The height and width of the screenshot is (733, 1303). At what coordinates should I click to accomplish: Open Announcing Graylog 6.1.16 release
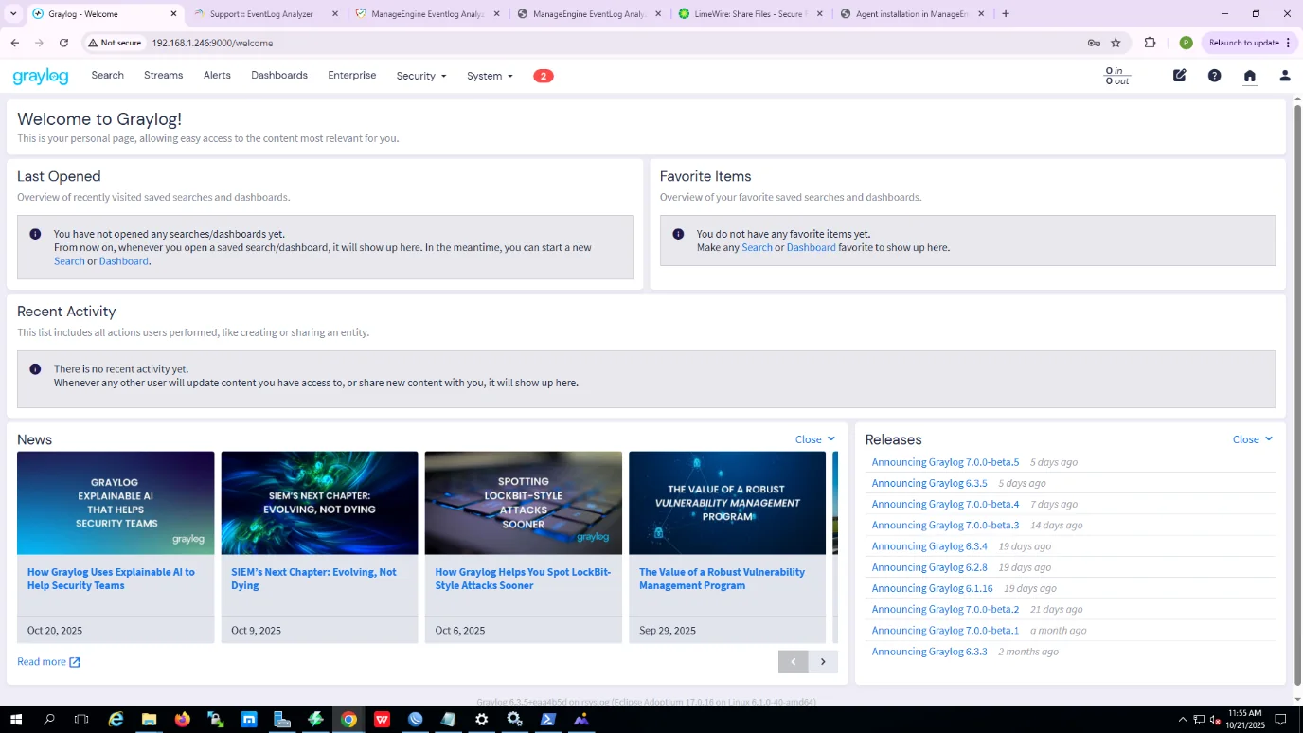(x=932, y=588)
